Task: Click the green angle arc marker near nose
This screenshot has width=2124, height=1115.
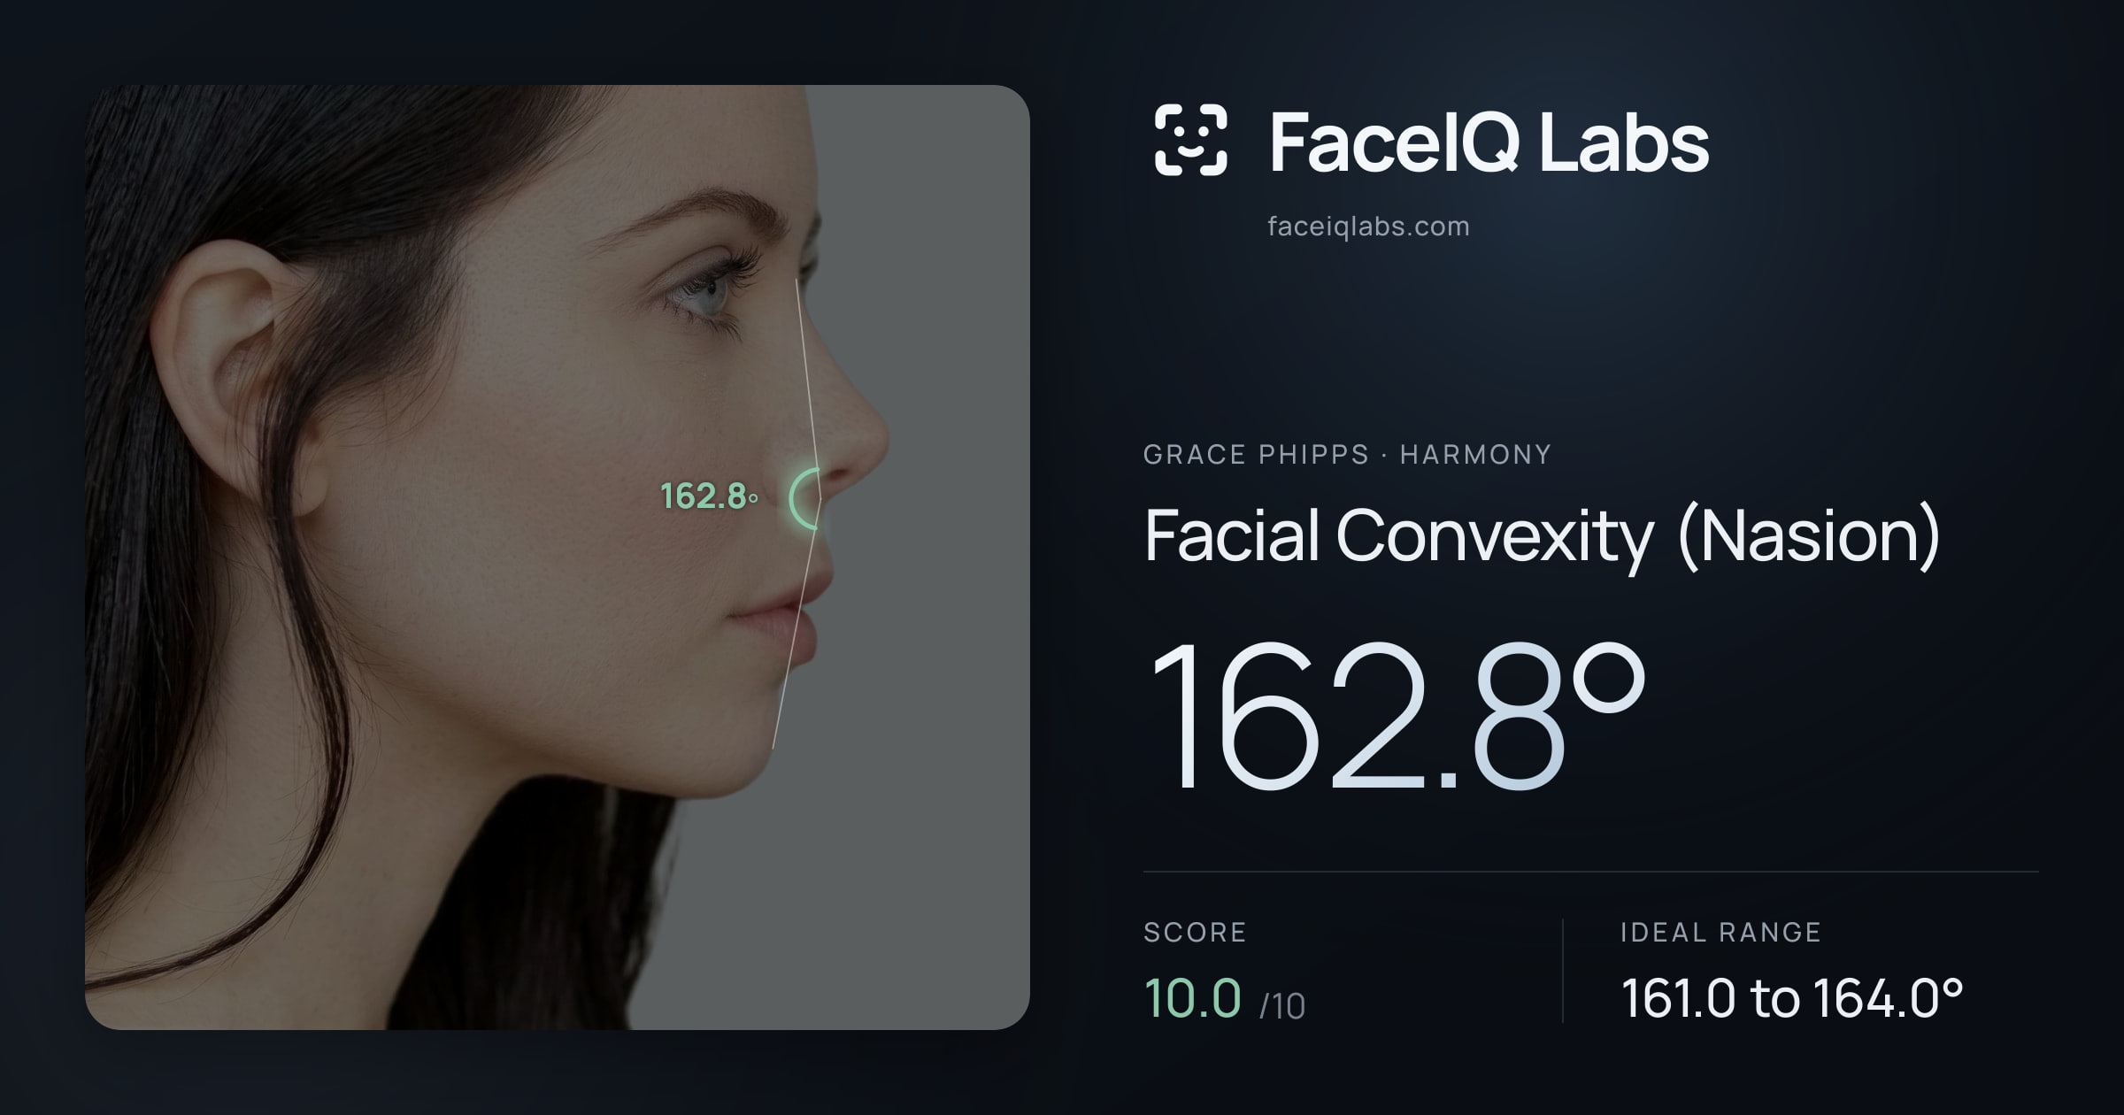Action: [x=805, y=499]
